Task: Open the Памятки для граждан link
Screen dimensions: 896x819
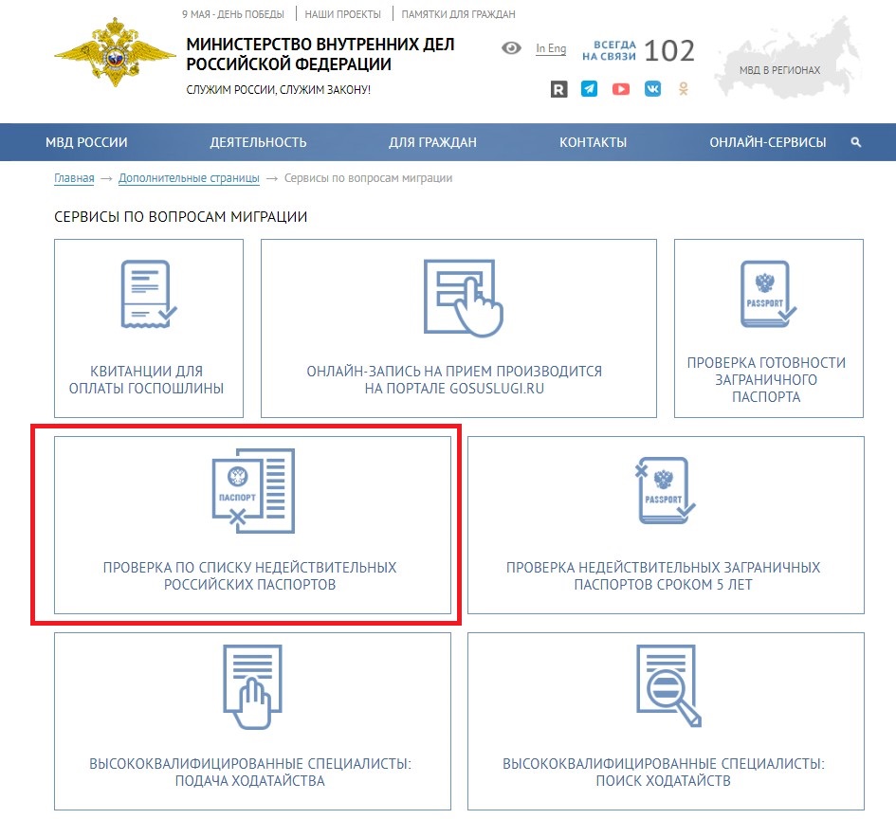Action: tap(458, 14)
